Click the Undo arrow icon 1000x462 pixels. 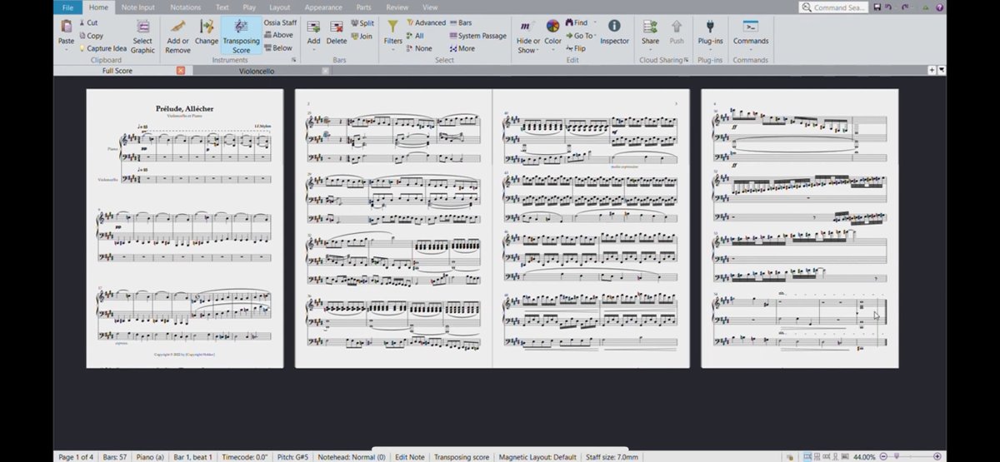tap(890, 7)
